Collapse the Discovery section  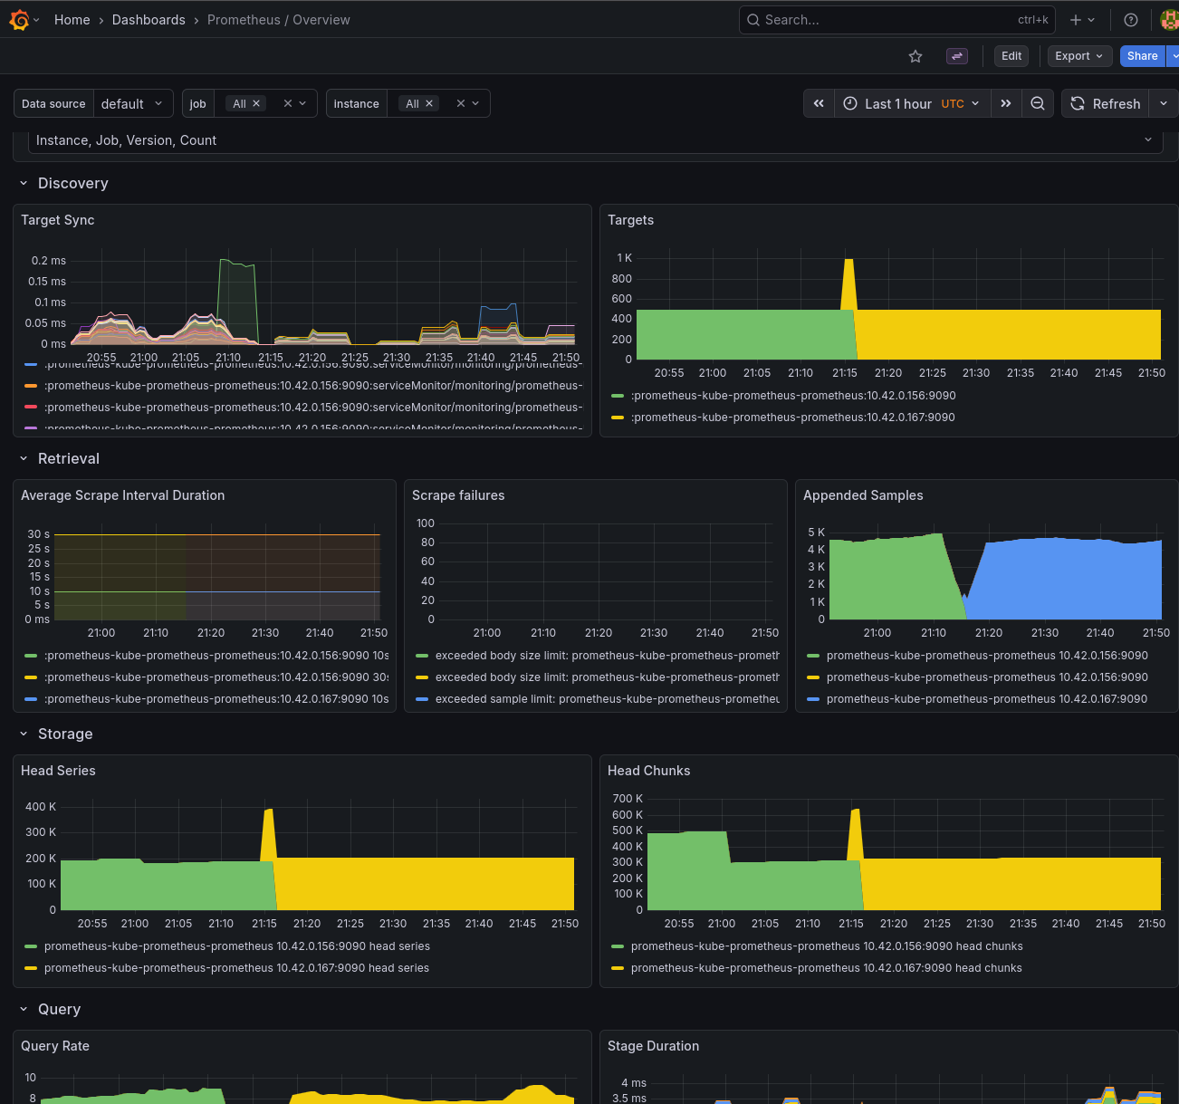24,183
